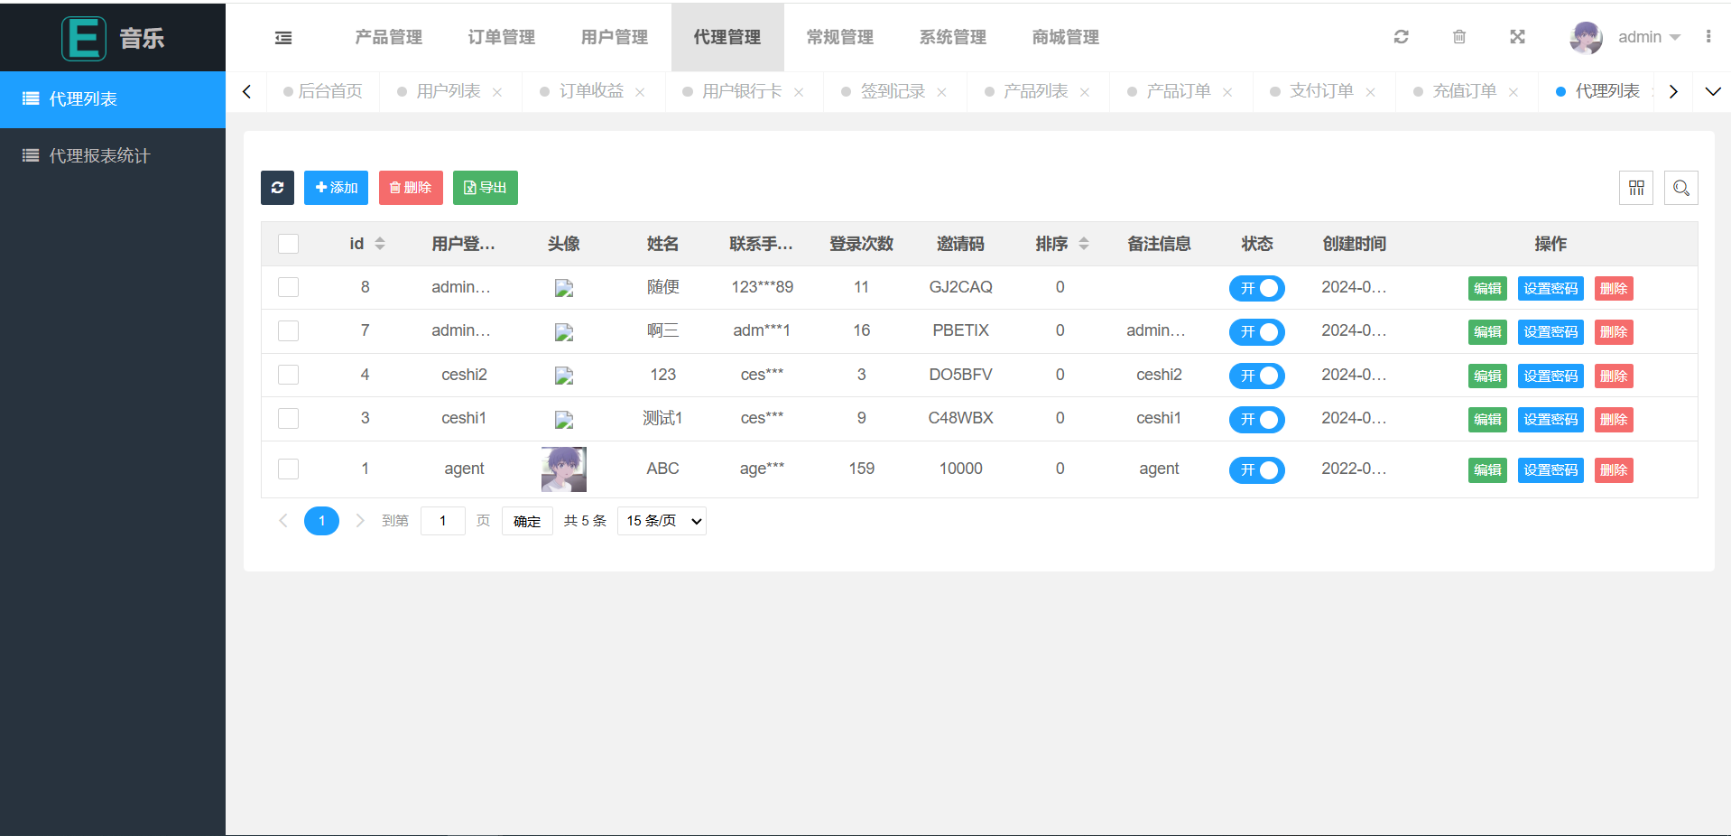1731x836 pixels.
Task: Open the column filter grid icon
Action: pos(1635,188)
